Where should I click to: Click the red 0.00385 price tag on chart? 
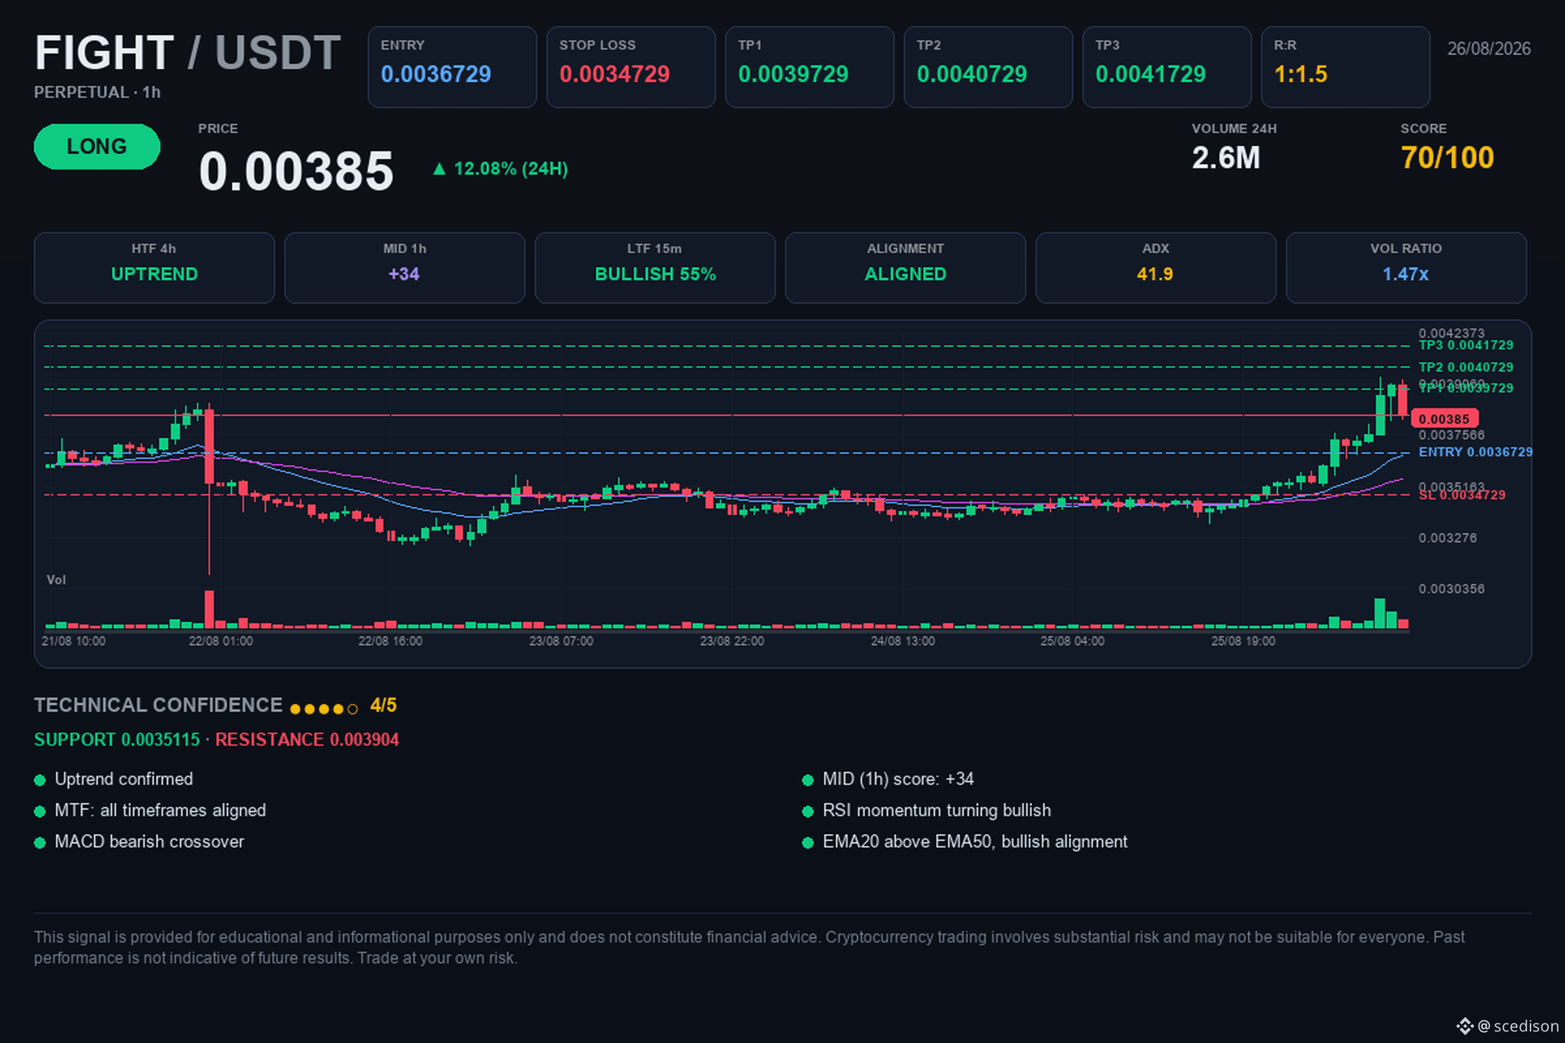[x=1444, y=419]
